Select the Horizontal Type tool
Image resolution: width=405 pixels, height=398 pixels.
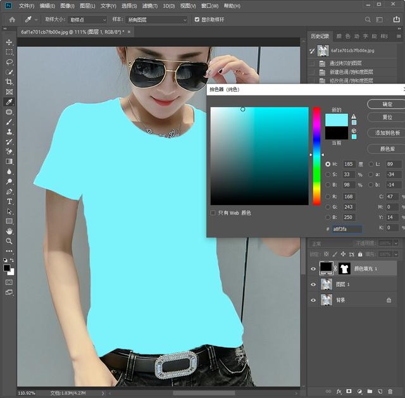9,201
